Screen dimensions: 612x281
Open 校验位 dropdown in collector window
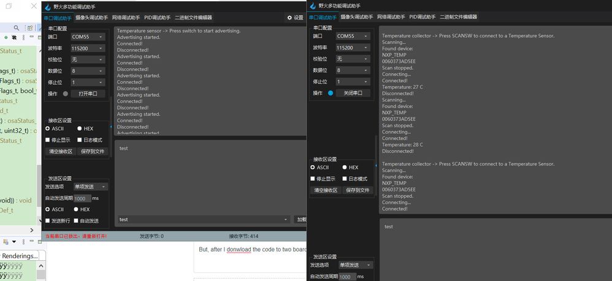tap(353, 59)
